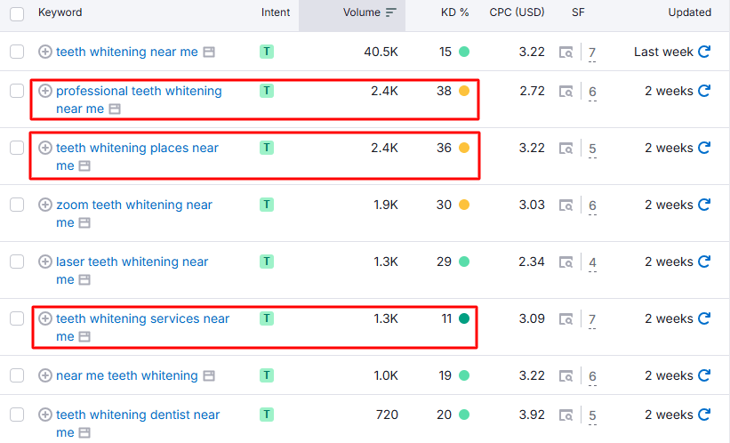Open the 'laser teeth whitening near me' keyword link
730x443 pixels.
[132, 262]
